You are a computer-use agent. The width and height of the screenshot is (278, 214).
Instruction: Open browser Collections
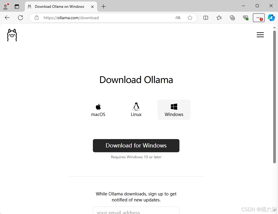tap(232, 18)
